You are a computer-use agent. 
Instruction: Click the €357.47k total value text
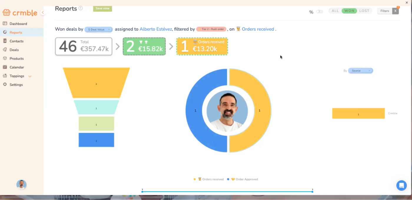94,49
